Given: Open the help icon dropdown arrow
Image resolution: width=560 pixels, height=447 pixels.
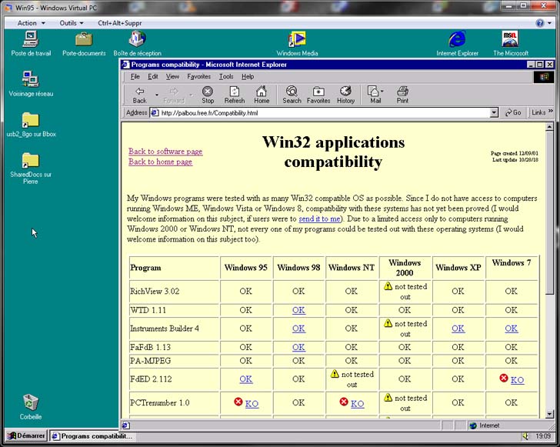Looking at the screenshot, I should pyautogui.click(x=549, y=23).
